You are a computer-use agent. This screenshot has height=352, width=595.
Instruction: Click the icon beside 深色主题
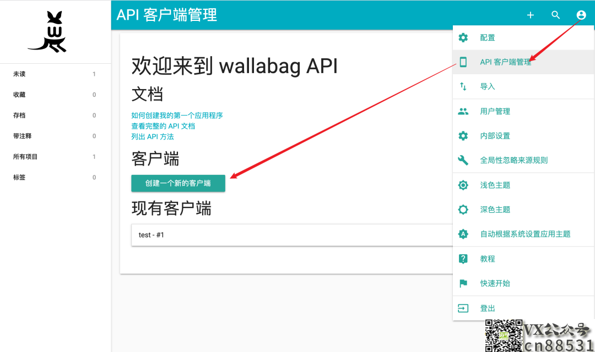pyautogui.click(x=463, y=210)
